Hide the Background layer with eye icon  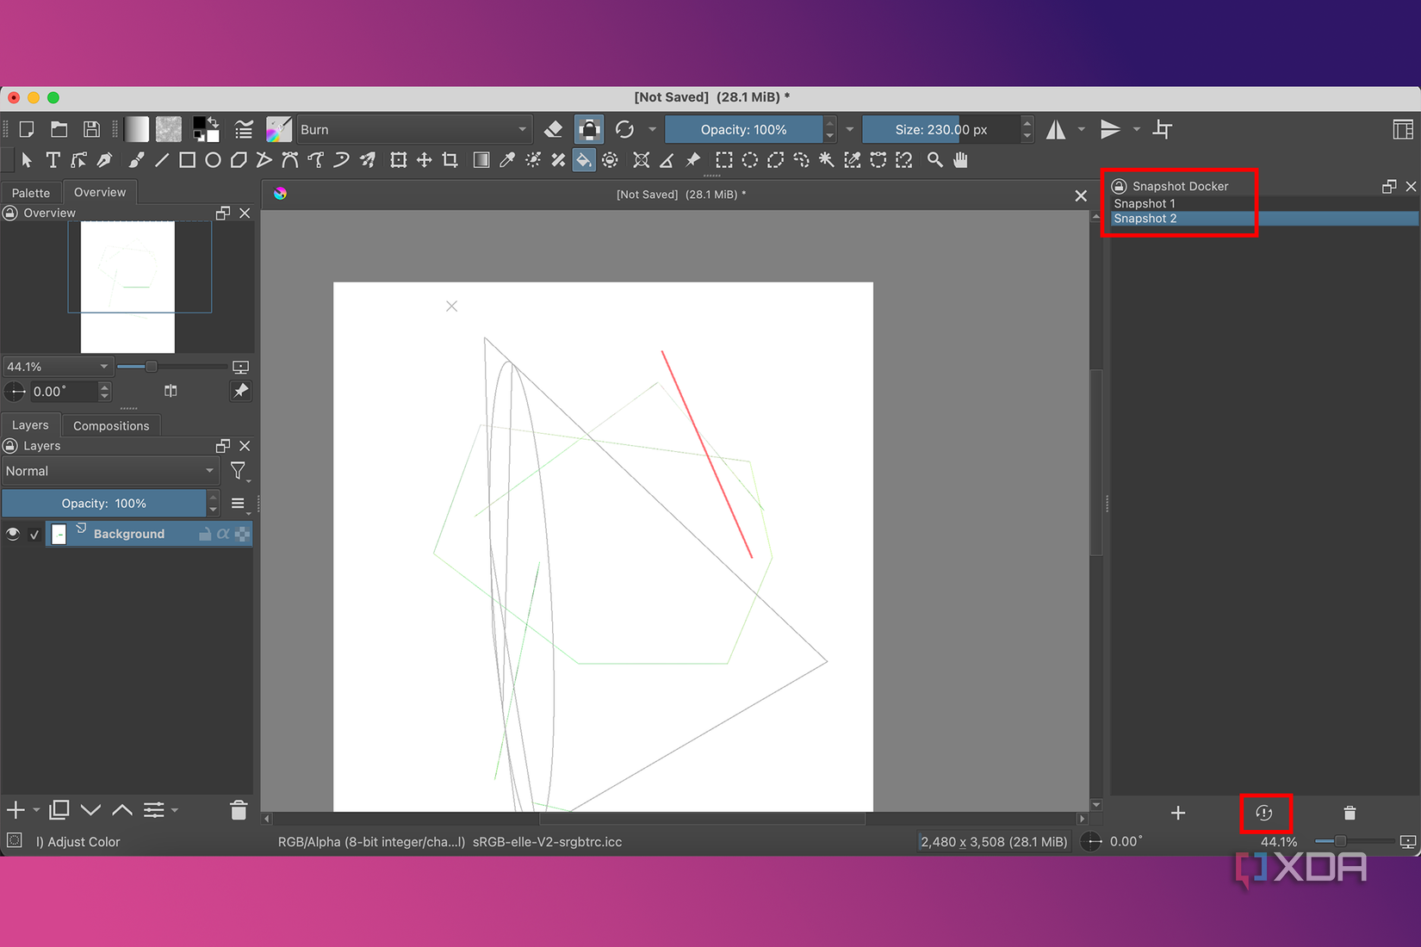tap(13, 534)
